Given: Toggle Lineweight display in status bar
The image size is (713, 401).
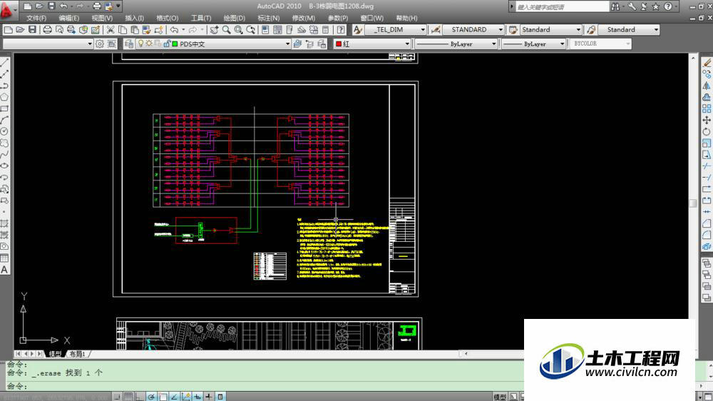Looking at the screenshot, I should pyautogui.click(x=208, y=397).
